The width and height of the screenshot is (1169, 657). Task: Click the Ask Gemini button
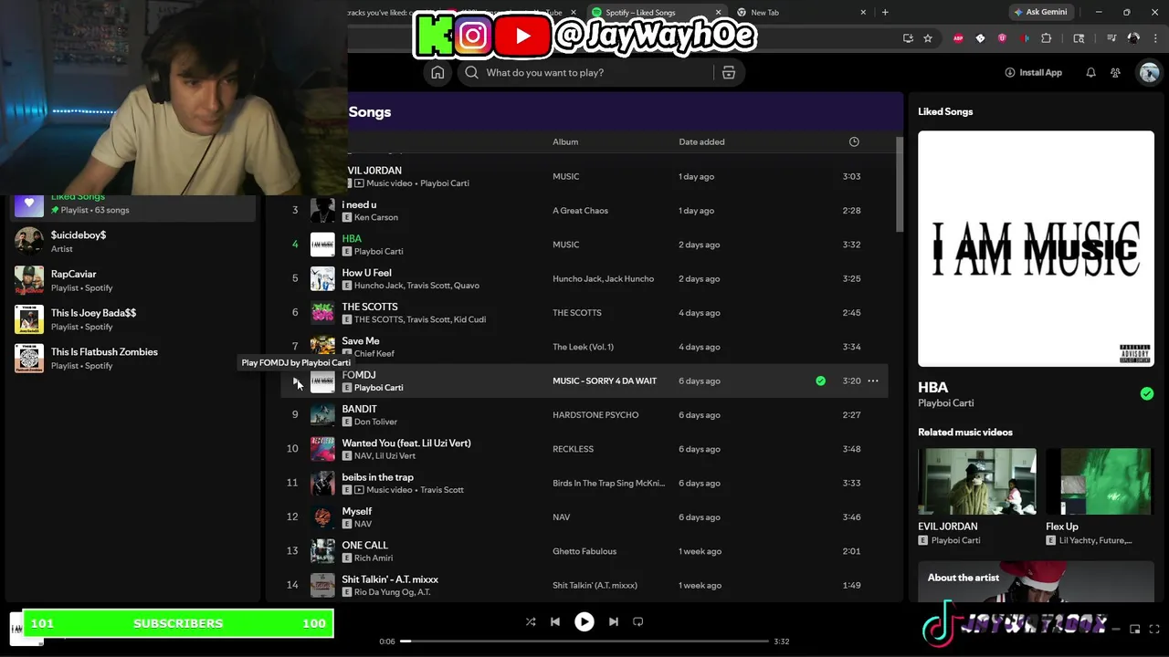pos(1039,12)
